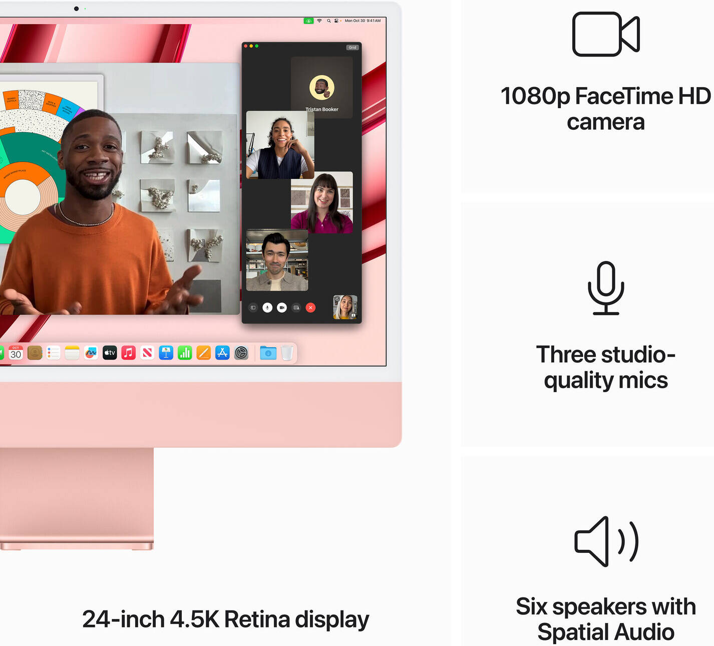
Task: Select the woman in magenta top tile
Action: tap(322, 202)
